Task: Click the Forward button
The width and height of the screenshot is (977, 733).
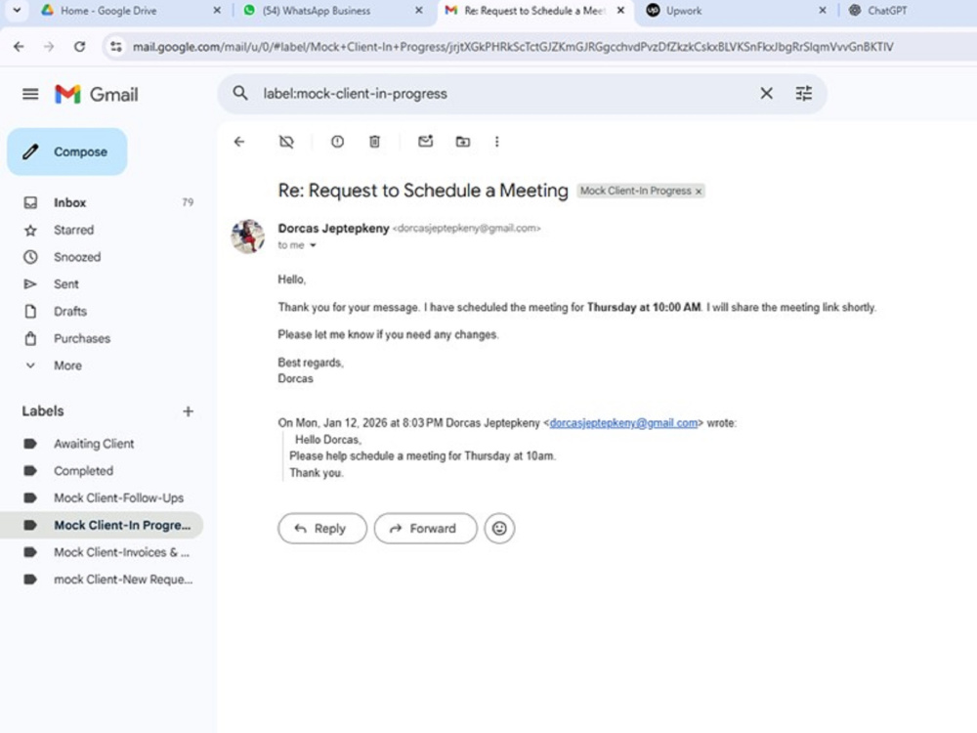Action: point(426,529)
